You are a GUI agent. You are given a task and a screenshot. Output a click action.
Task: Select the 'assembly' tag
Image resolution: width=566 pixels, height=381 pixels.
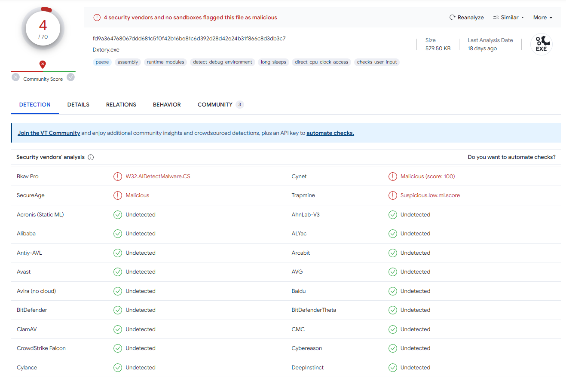(x=128, y=62)
